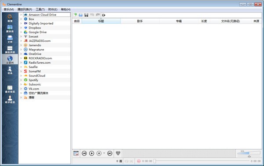The width and height of the screenshot is (264, 166).
Task: Open the Search tab in sidebar
Action: (x=10, y=18)
